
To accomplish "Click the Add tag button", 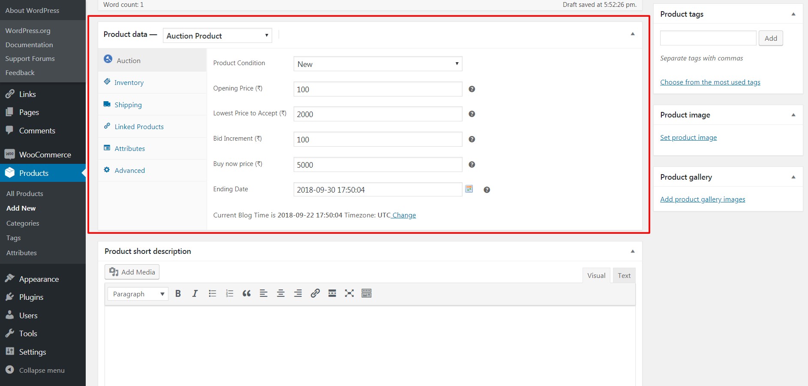I will click(x=771, y=38).
